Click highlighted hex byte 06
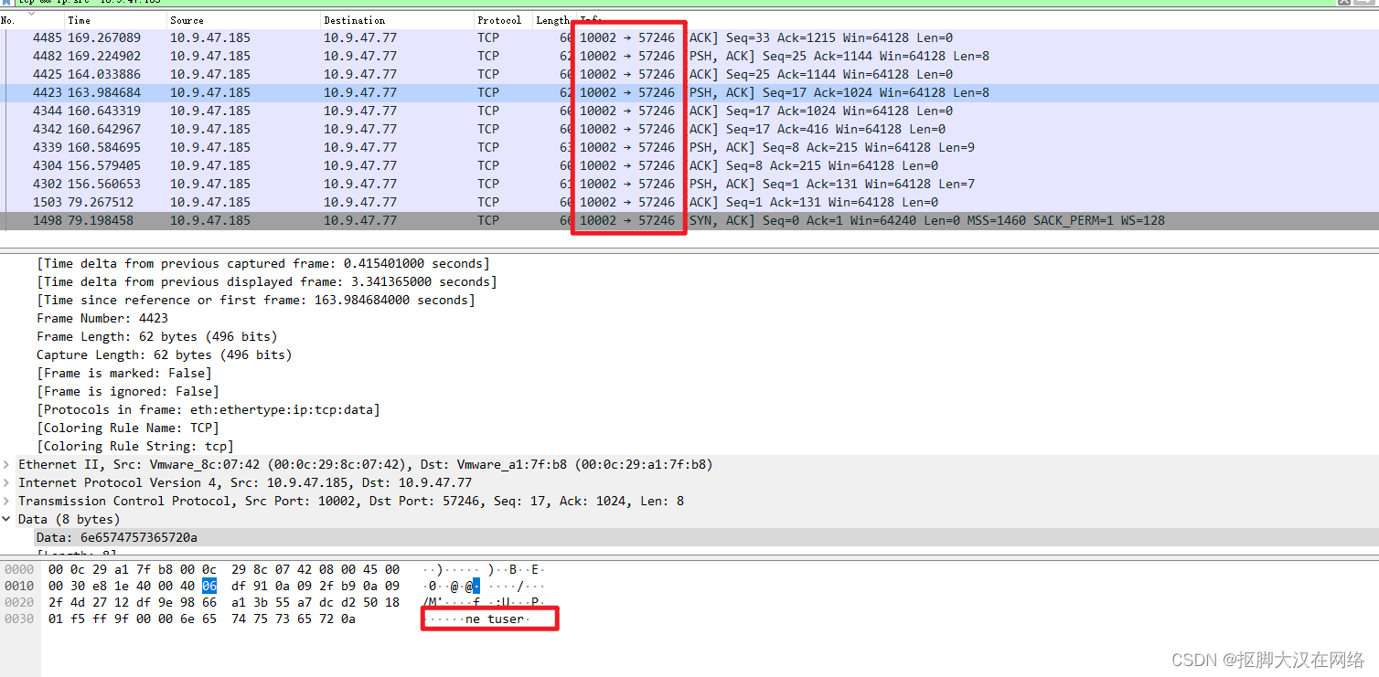Viewport: 1379px width, 677px height. tap(209, 586)
